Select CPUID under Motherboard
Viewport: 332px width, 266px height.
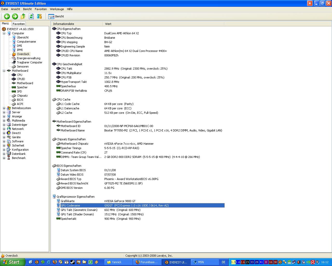point(21,79)
